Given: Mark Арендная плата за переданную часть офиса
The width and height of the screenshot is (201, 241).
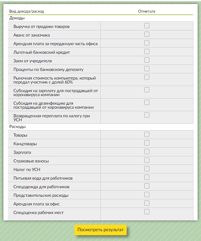Looking at the screenshot, I should point(147,43).
